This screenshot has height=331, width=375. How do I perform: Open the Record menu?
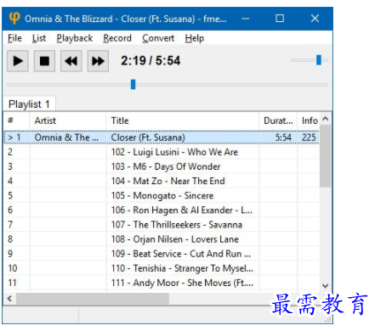(x=117, y=38)
